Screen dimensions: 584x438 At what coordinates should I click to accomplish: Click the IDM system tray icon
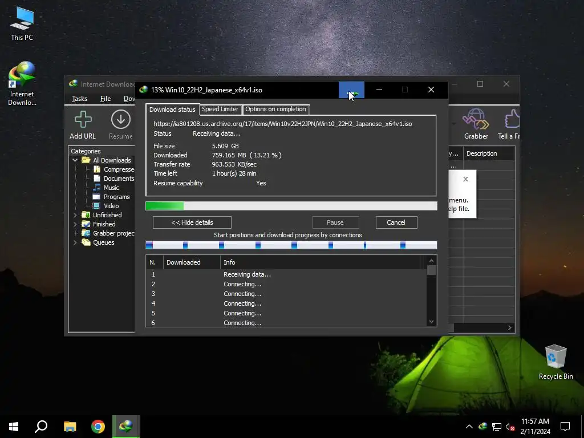pos(482,427)
